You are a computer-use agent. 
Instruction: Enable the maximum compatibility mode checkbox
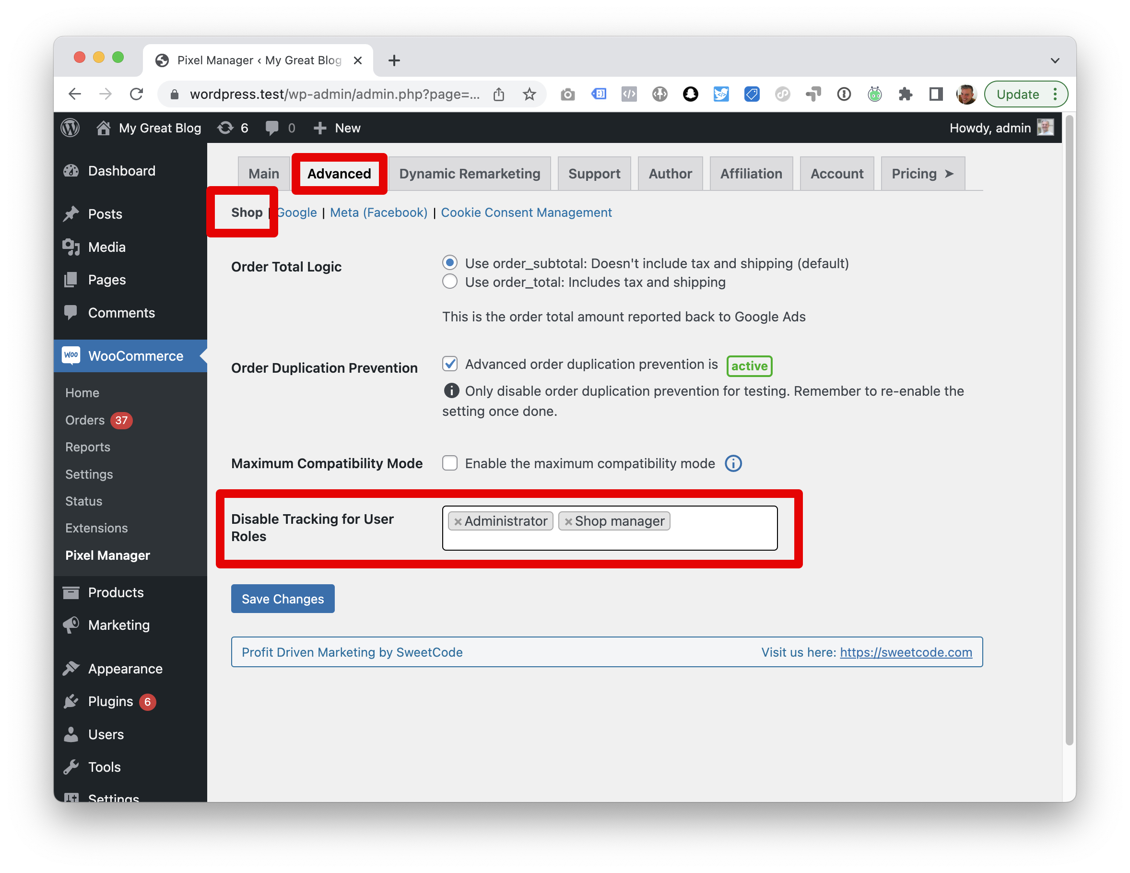(x=449, y=463)
